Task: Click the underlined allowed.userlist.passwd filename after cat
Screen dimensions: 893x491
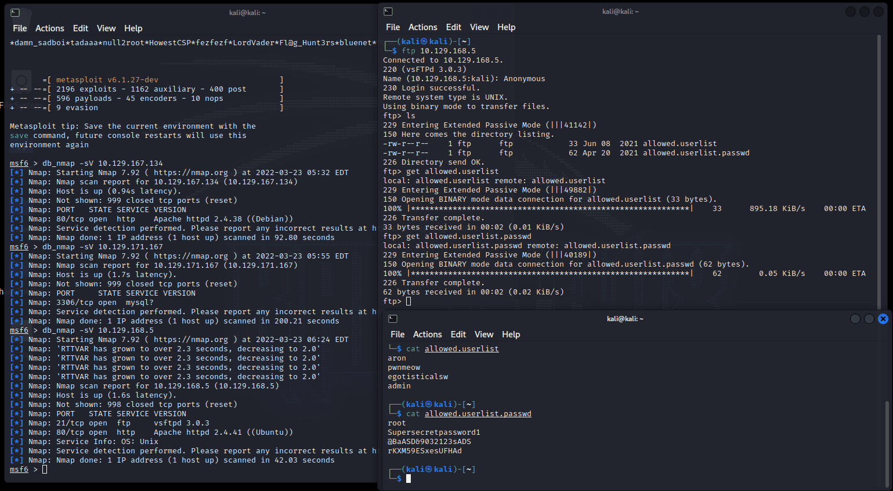Action: pos(478,414)
